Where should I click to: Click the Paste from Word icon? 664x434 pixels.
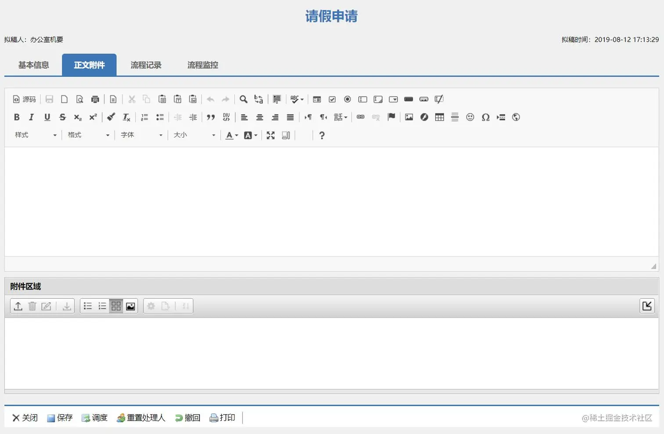coord(193,99)
